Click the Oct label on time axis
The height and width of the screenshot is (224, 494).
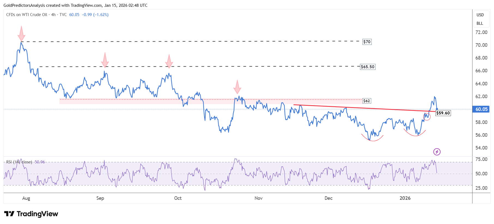coord(178,198)
